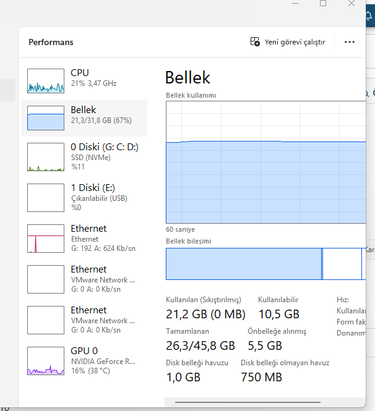The height and width of the screenshot is (411, 375).
Task: Select the GPU 0 NVIDIA GeForce entry
Action: pyautogui.click(x=103, y=361)
